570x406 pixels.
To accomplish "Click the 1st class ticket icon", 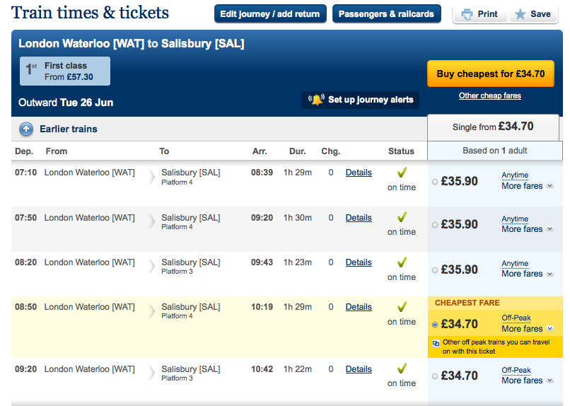I will [x=32, y=70].
